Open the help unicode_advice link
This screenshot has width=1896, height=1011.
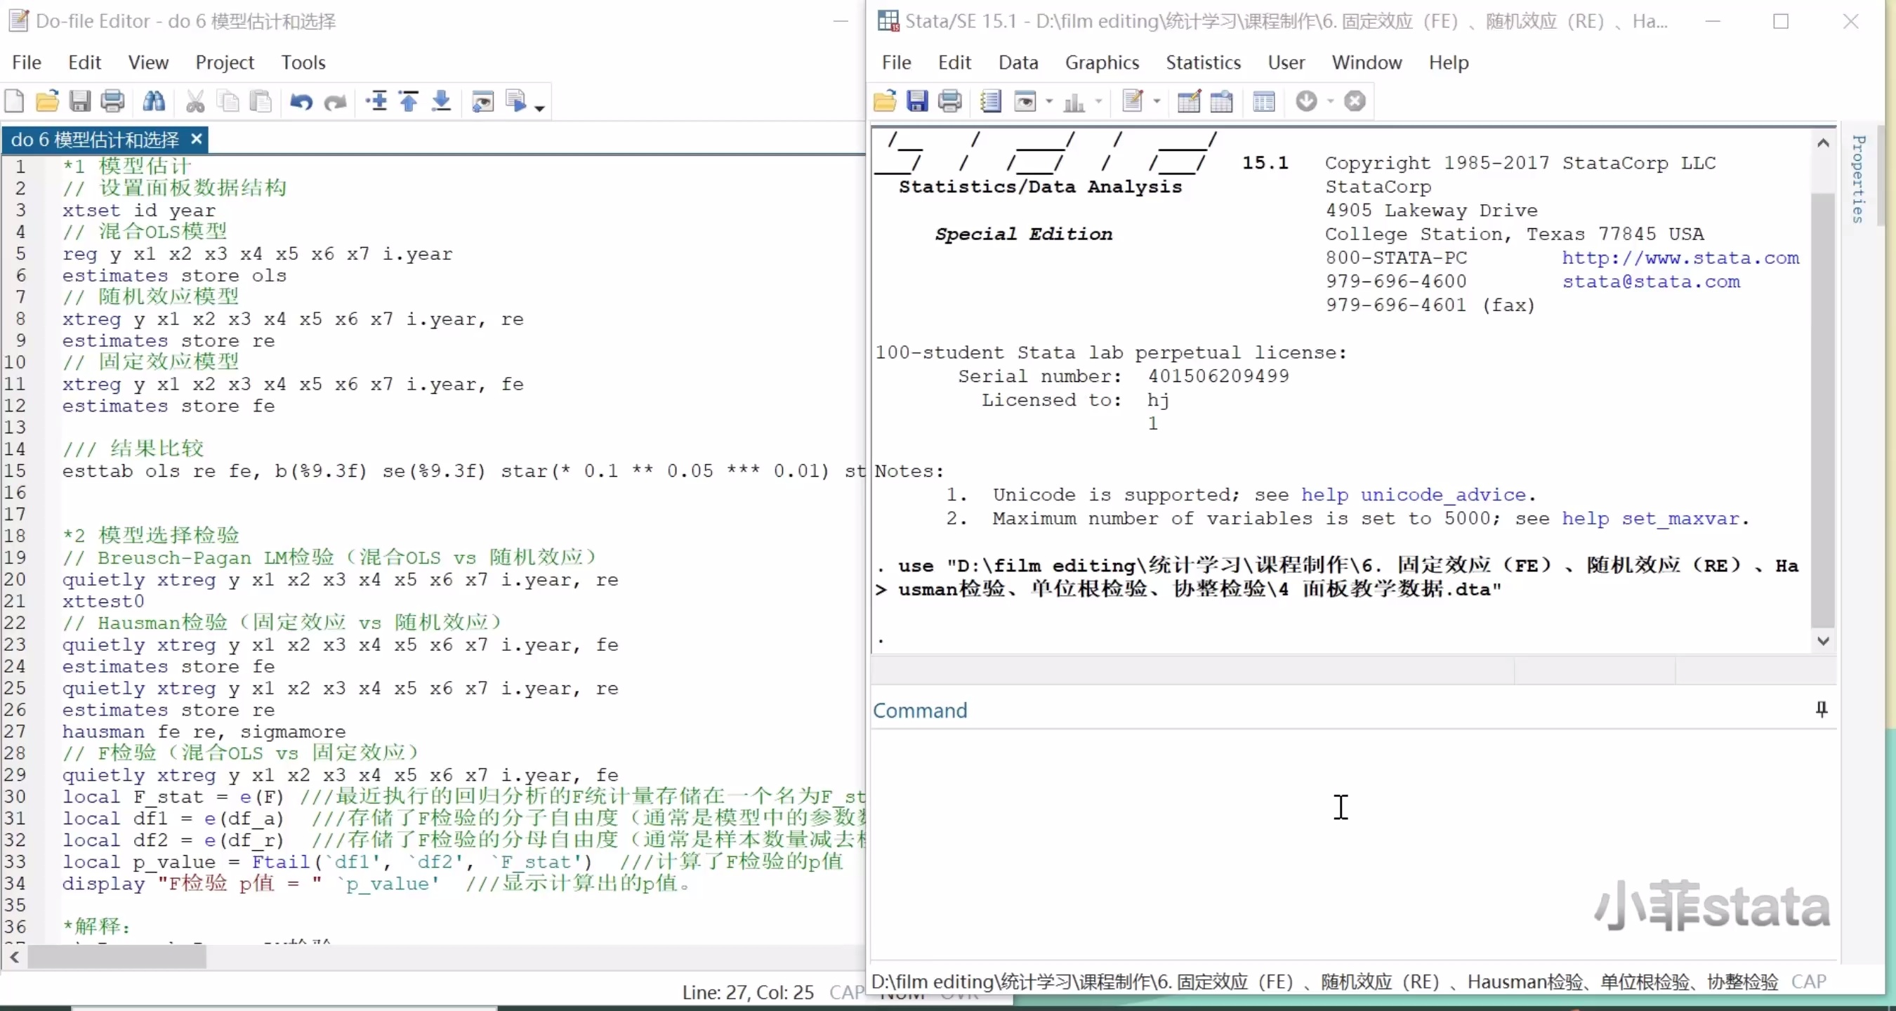click(x=1413, y=494)
